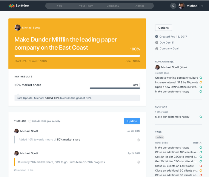Click Michael Scott avatar on Jul 26 timeline entry
The height and width of the screenshot is (177, 209).
[x=16, y=131]
